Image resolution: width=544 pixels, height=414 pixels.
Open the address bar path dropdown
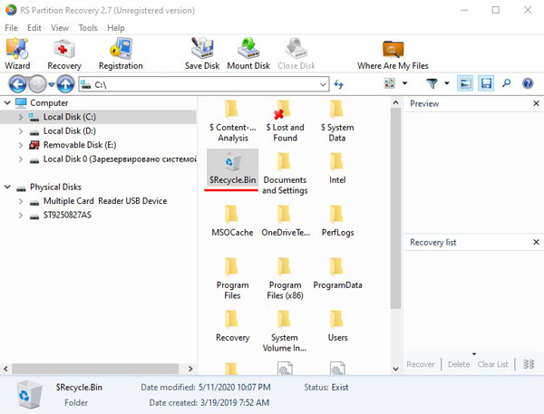tap(323, 84)
